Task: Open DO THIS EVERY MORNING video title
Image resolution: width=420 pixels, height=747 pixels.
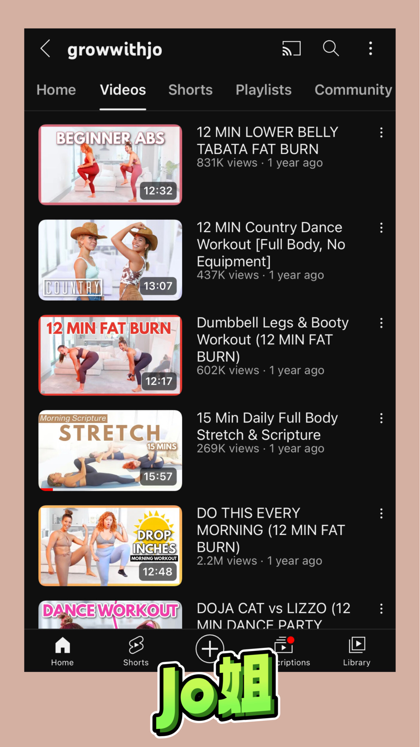Action: [271, 530]
